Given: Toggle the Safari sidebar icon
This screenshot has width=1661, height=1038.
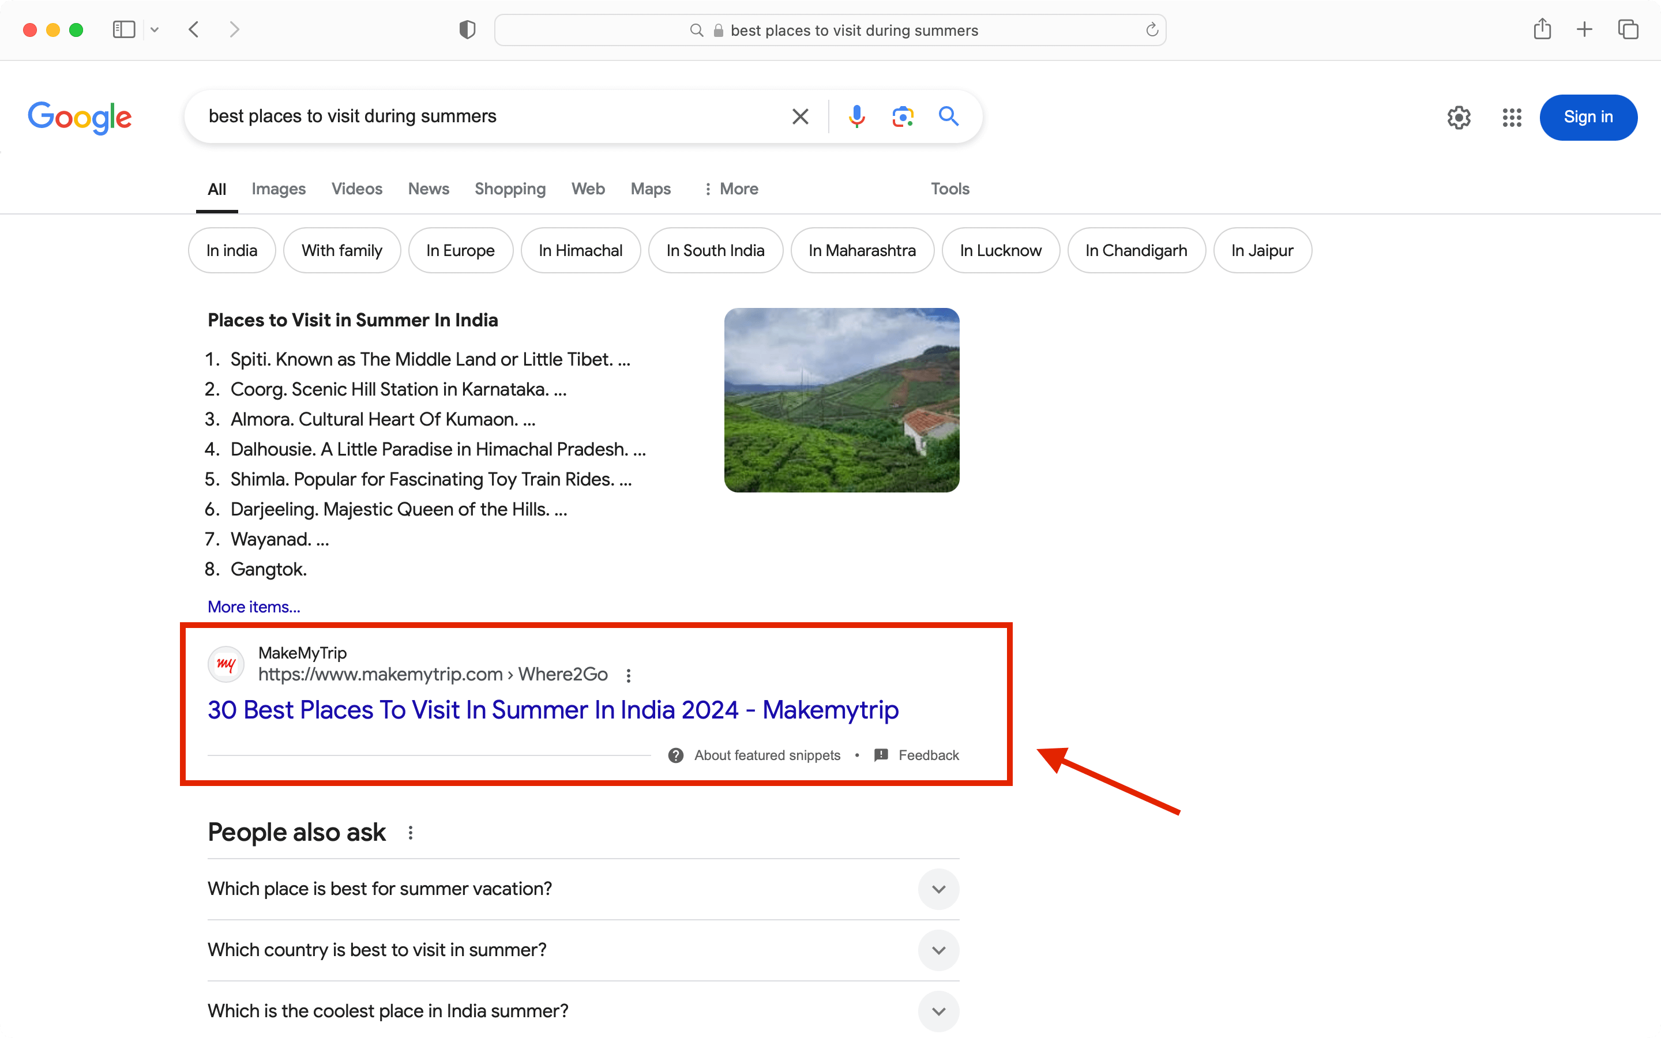Looking at the screenshot, I should [x=123, y=29].
